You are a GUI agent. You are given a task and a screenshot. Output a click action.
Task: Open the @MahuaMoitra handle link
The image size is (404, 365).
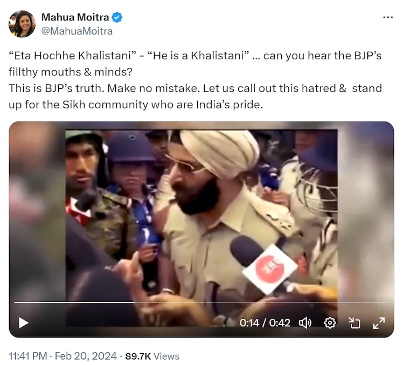77,31
